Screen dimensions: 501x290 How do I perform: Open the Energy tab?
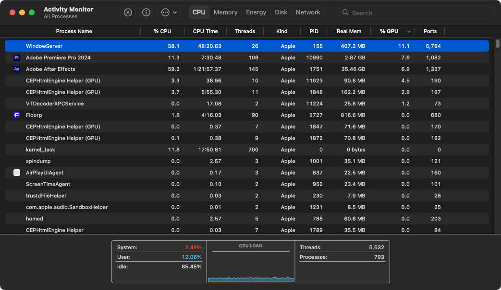[256, 12]
